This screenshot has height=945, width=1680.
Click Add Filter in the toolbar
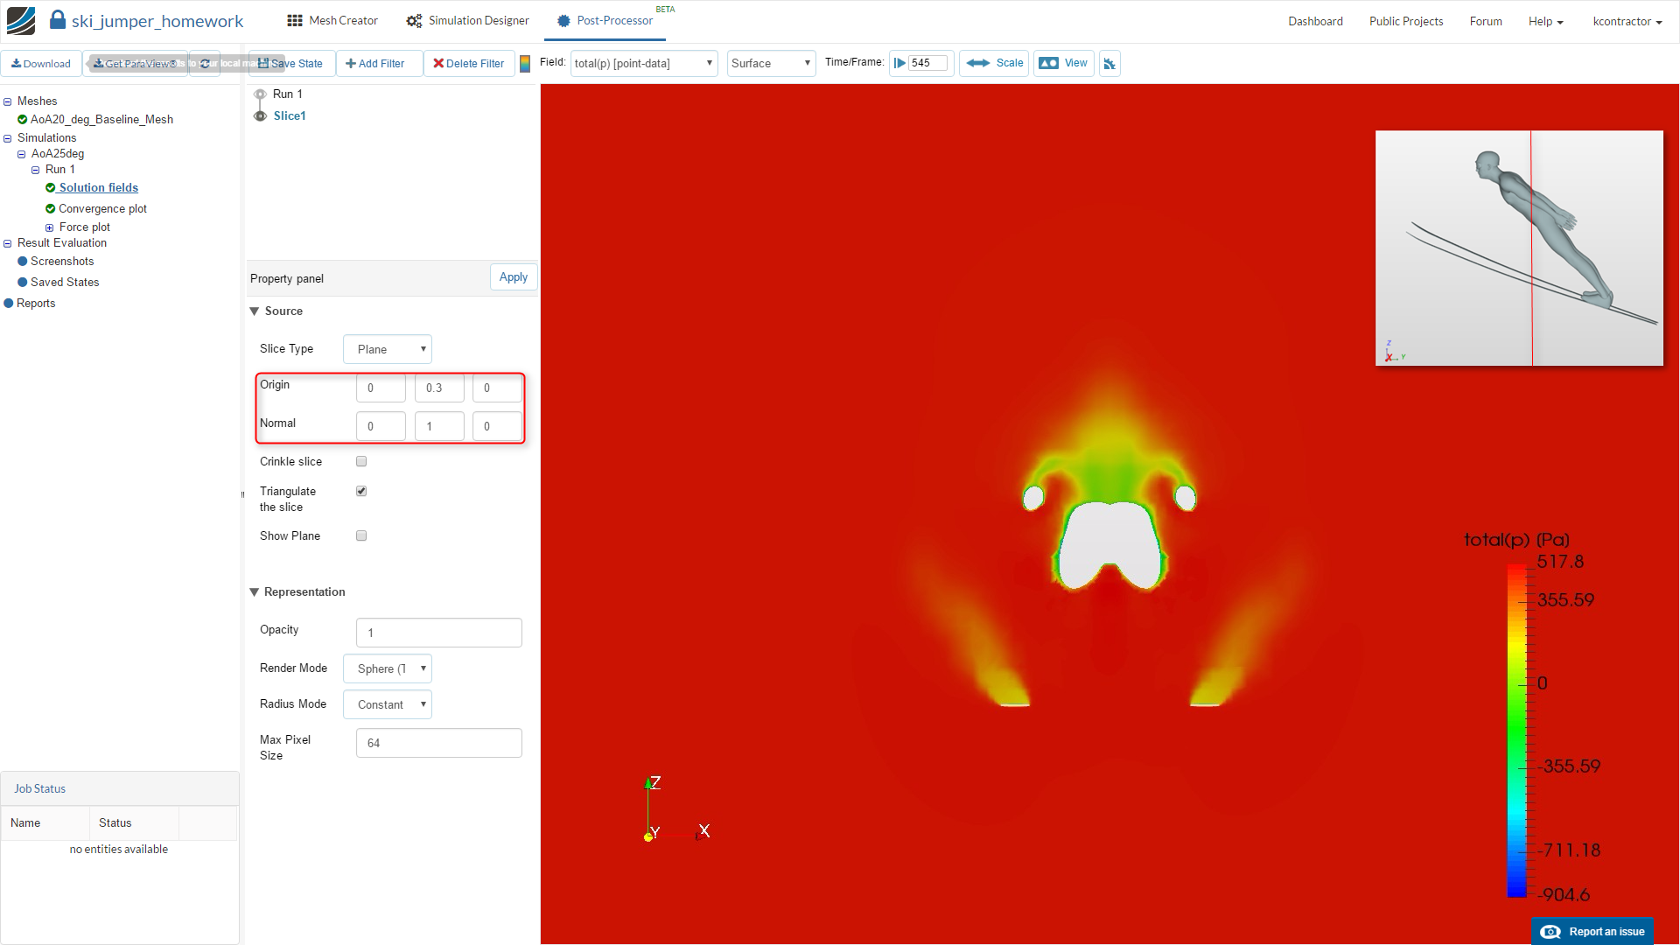click(375, 64)
